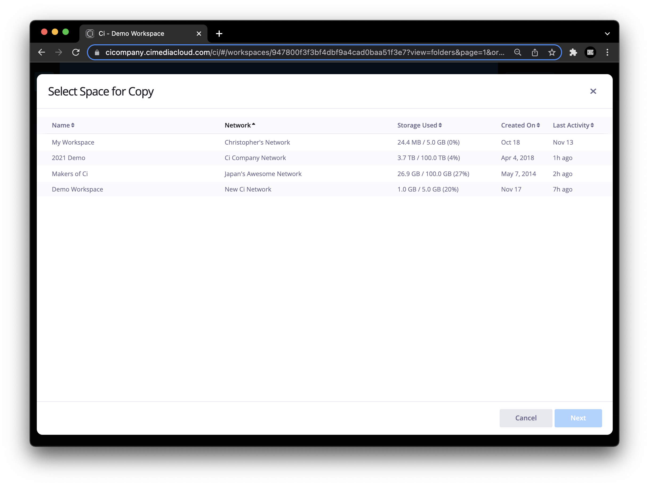This screenshot has width=649, height=486.
Task: Click the Apr 4, 2018 created date
Action: tap(517, 158)
